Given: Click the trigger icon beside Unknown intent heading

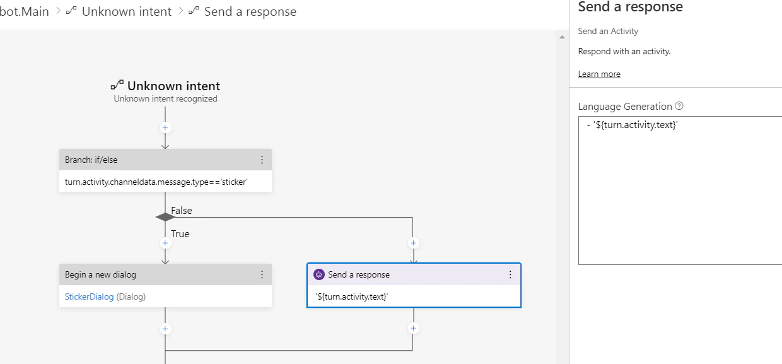Looking at the screenshot, I should coord(117,85).
